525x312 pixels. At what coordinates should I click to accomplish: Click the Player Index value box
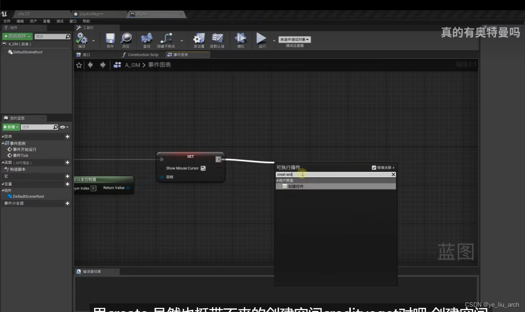click(x=93, y=188)
